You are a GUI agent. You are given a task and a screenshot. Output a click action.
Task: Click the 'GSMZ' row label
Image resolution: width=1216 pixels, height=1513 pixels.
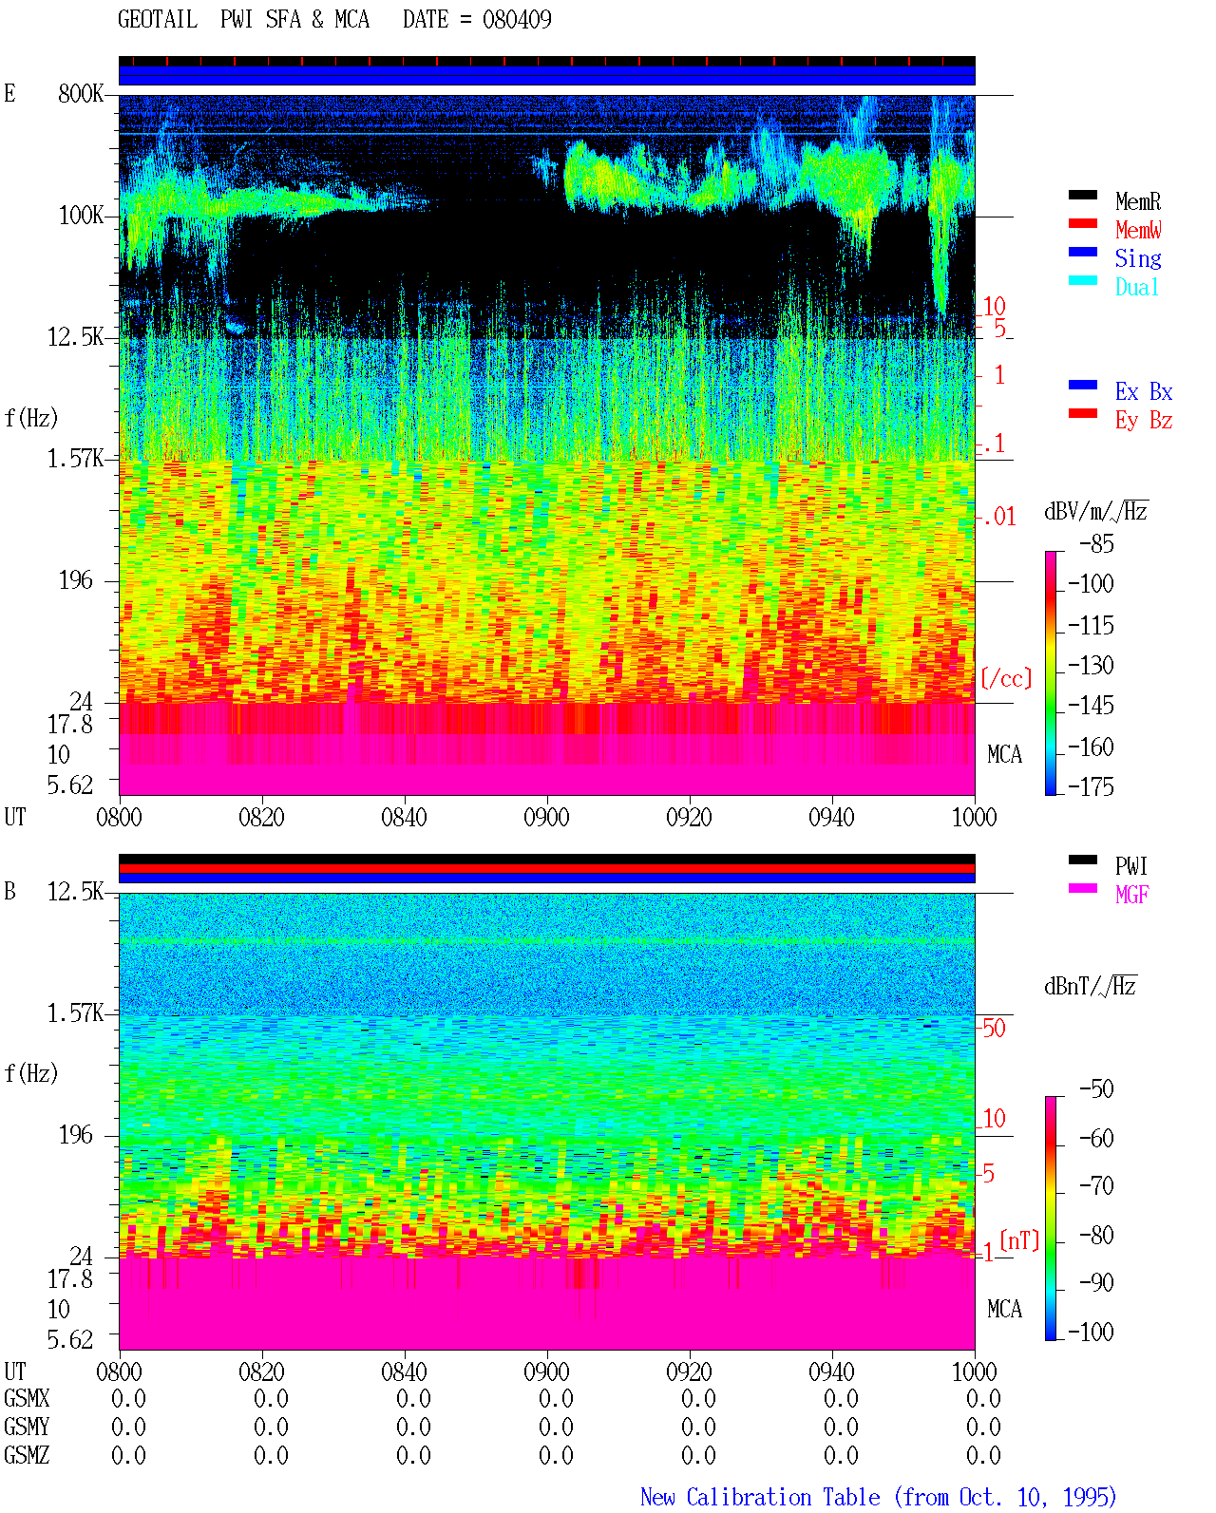[27, 1455]
